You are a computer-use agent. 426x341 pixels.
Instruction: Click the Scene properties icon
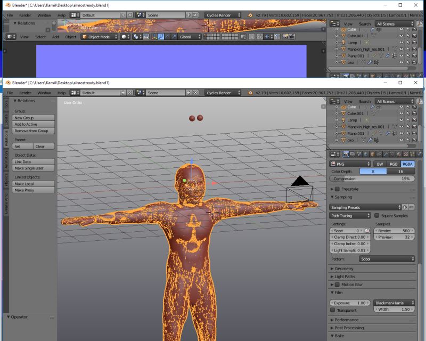pos(358,154)
